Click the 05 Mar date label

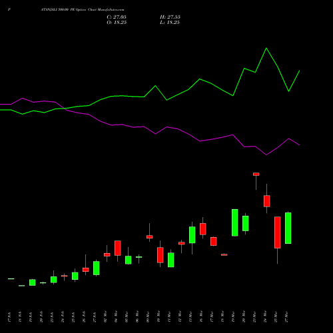(x=127, y=316)
